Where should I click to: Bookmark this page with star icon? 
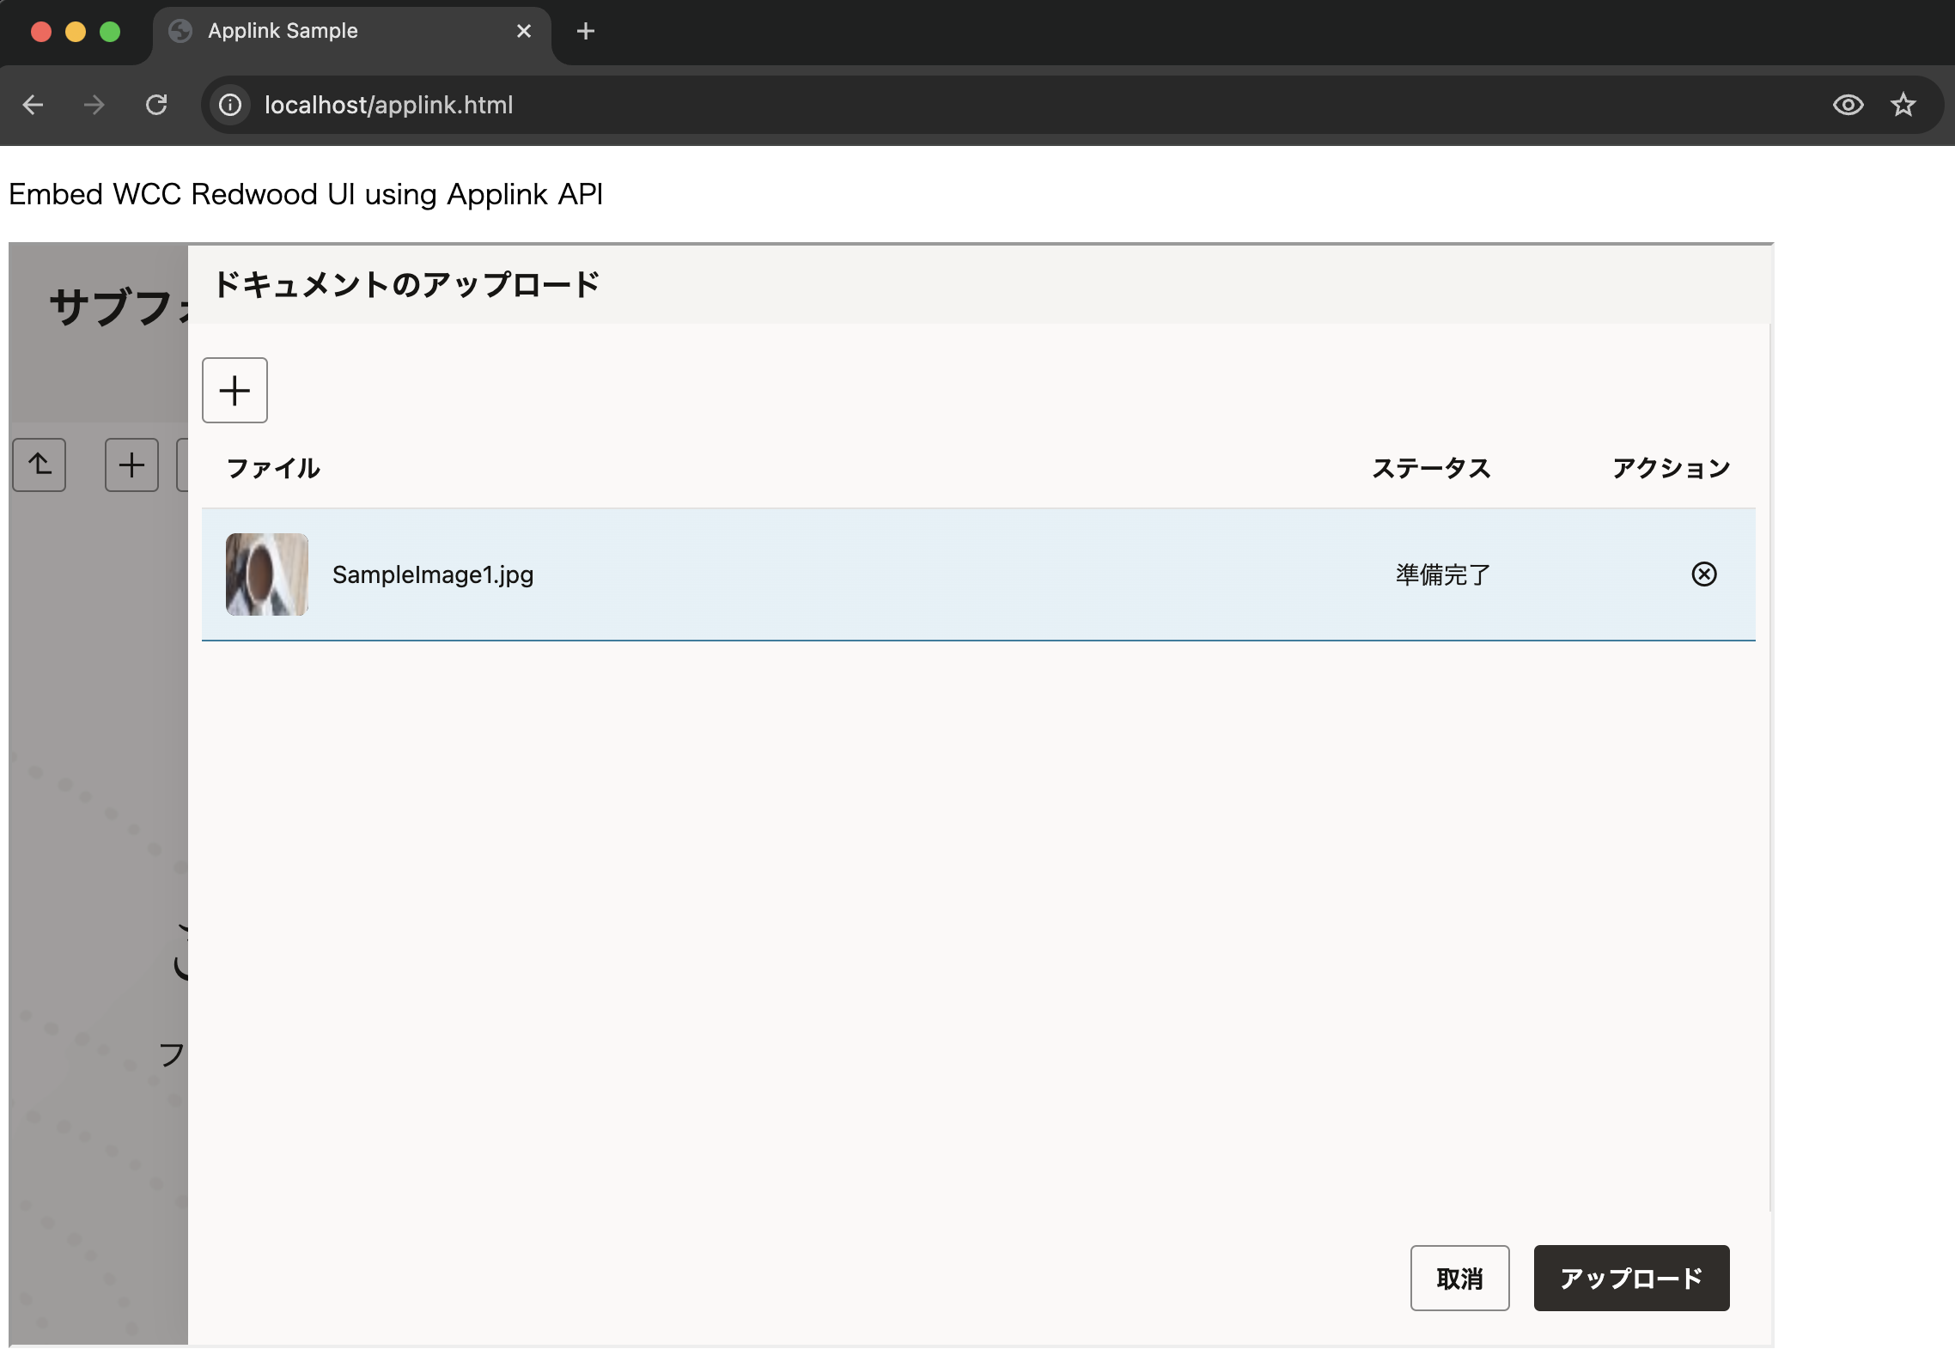click(1903, 105)
